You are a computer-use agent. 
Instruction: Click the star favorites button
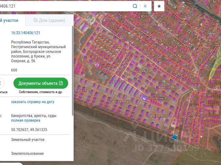tap(159, 6)
